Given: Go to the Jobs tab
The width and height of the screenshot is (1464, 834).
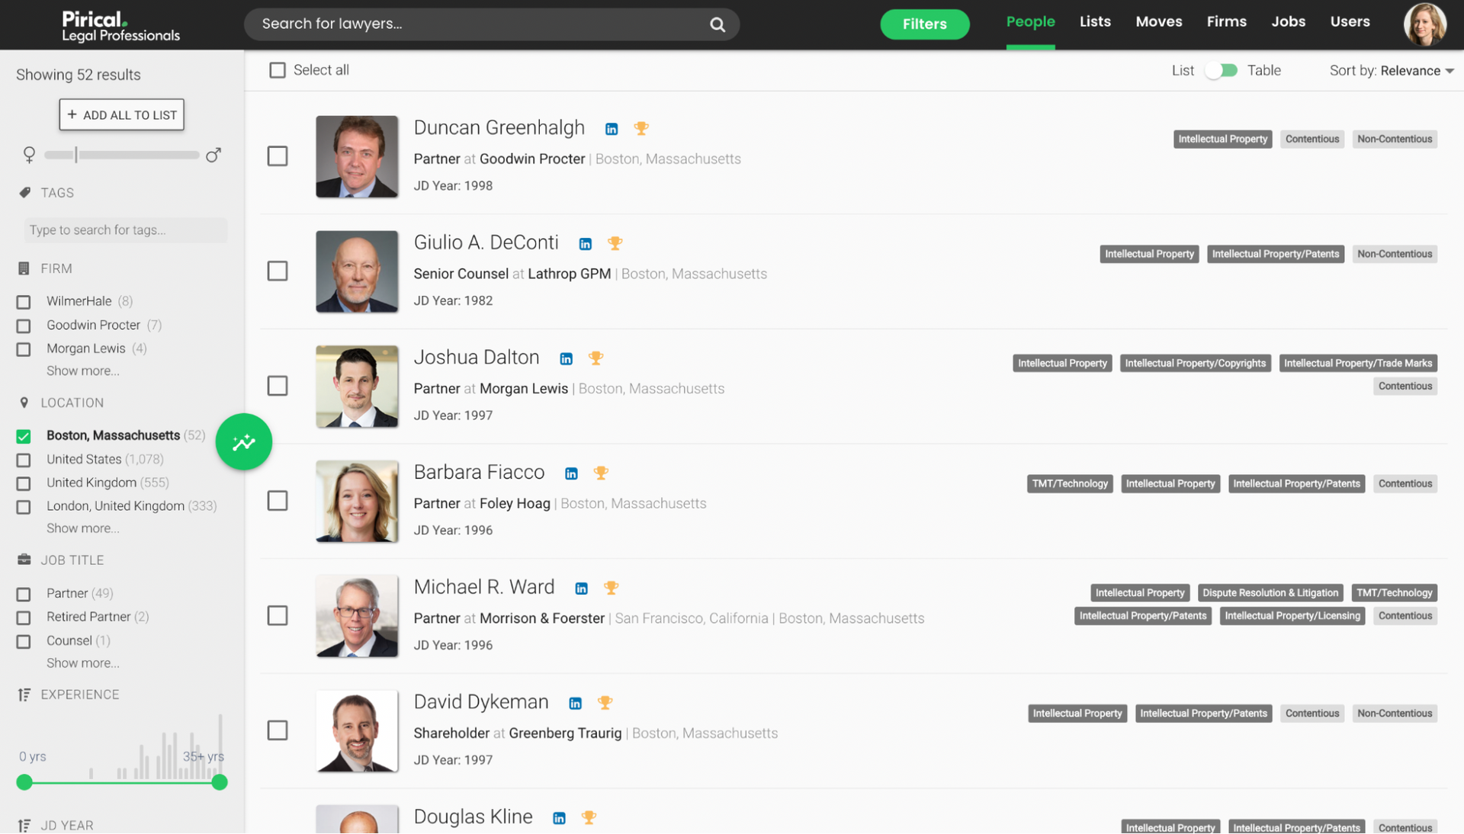Looking at the screenshot, I should [x=1288, y=22].
